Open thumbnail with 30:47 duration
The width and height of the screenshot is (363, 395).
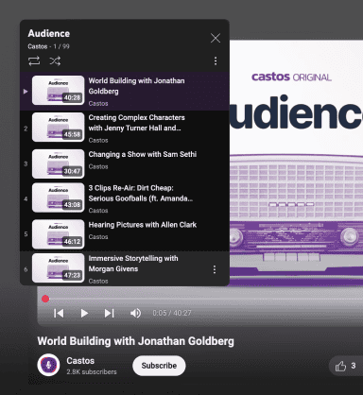pyautogui.click(x=59, y=163)
